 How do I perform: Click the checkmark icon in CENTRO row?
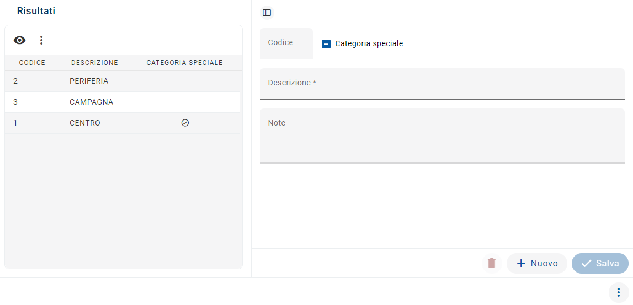tap(185, 123)
